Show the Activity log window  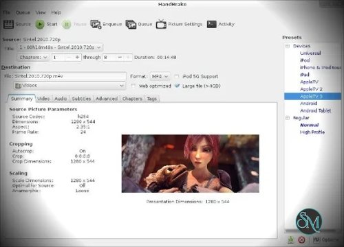221,24
